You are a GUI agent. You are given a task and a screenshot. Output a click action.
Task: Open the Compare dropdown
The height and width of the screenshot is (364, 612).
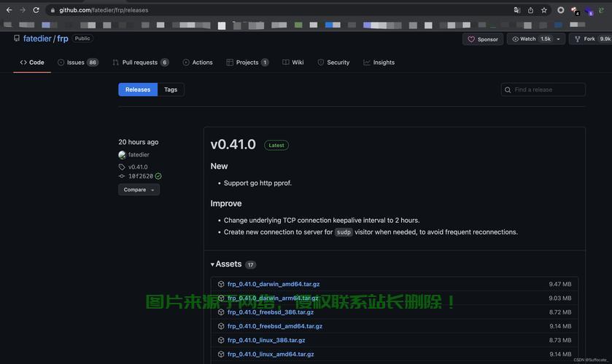[139, 190]
